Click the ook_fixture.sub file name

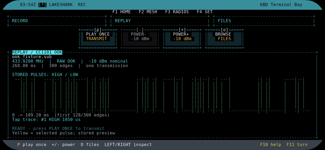(x=32, y=57)
